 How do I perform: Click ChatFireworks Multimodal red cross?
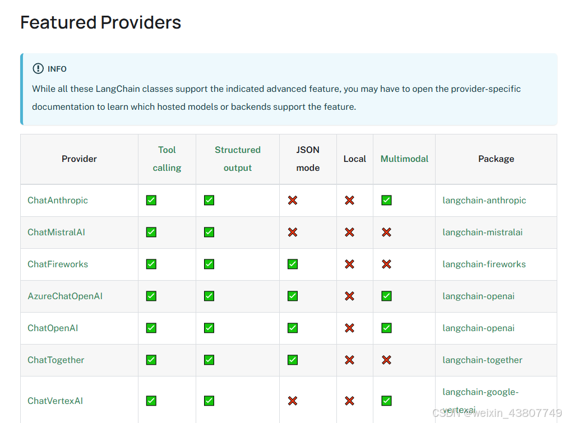pyautogui.click(x=387, y=264)
